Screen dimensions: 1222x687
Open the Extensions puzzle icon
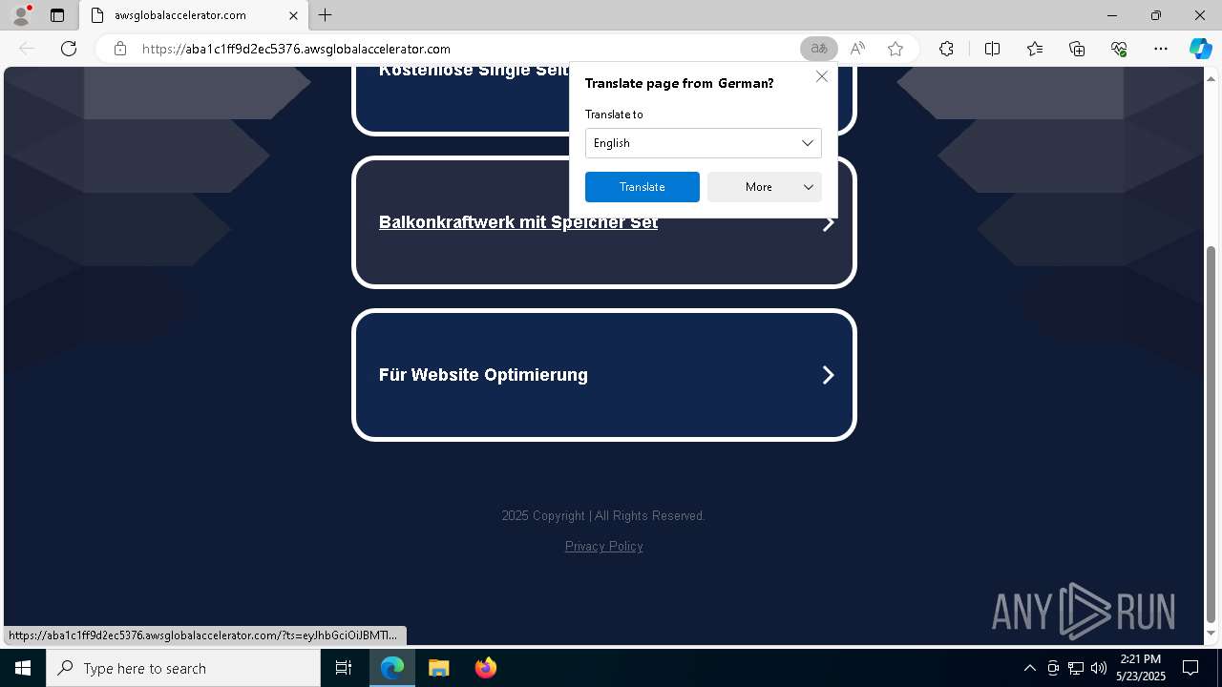coord(946,49)
